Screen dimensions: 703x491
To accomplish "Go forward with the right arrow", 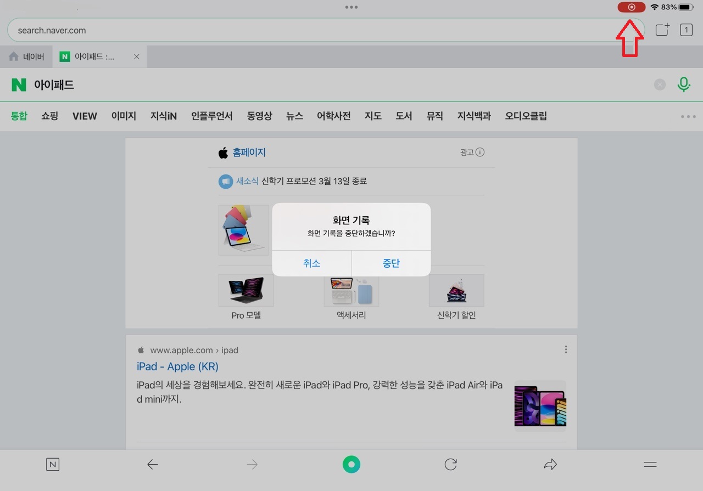I will 252,465.
